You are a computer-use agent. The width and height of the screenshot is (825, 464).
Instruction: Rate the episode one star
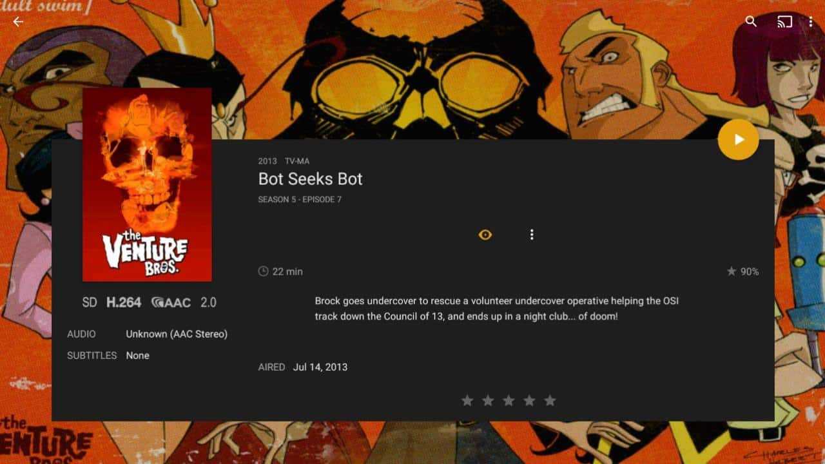point(467,401)
